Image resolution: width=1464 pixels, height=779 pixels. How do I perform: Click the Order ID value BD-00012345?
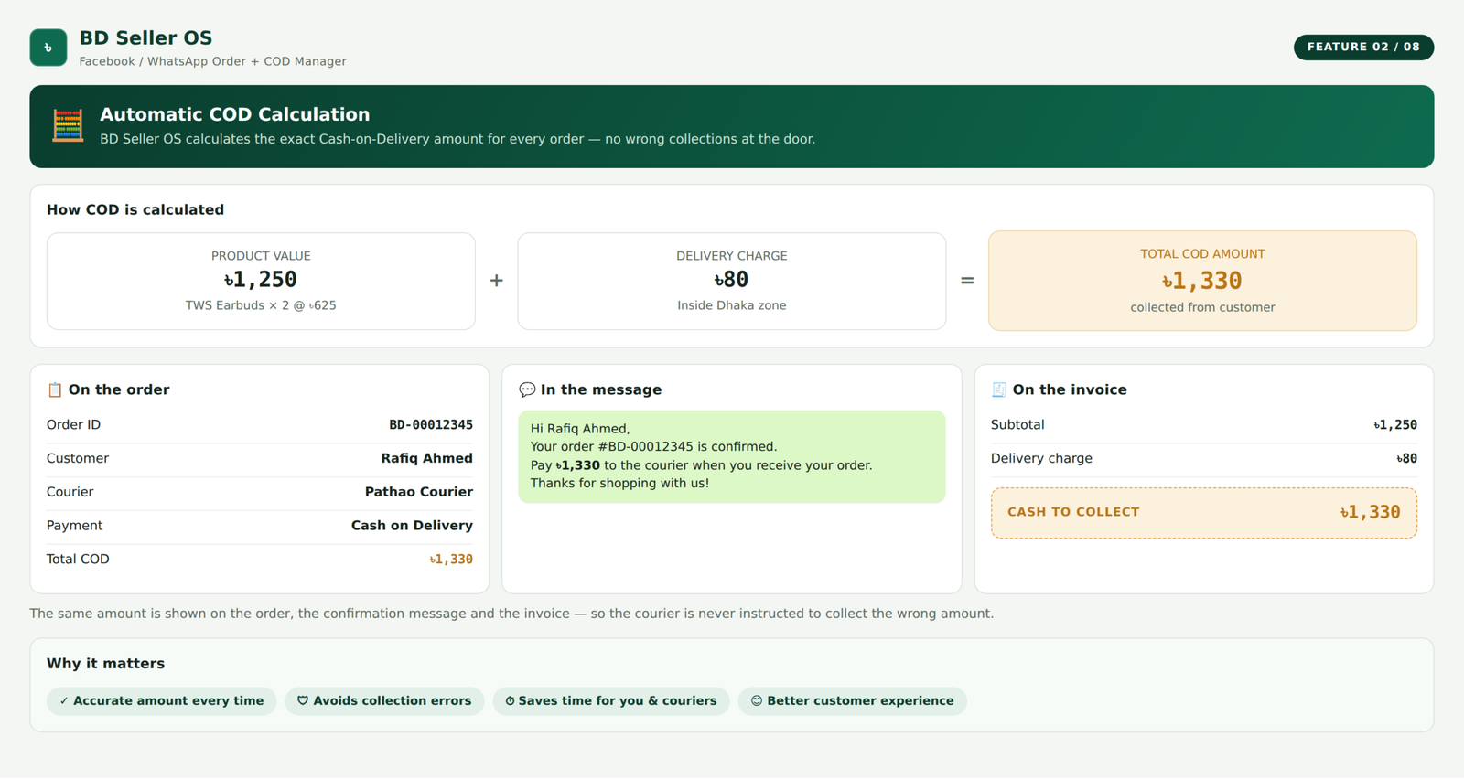coord(431,425)
